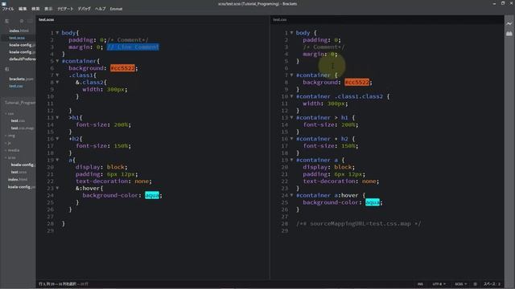Open the ナビゲート menu
This screenshot has height=289, width=515.
click(65, 9)
